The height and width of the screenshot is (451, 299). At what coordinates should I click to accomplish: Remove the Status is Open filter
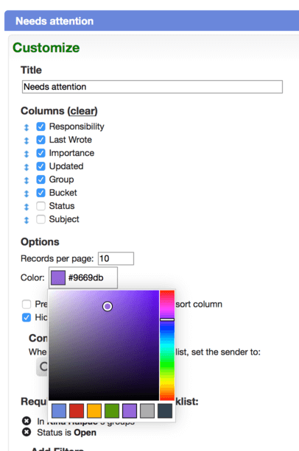(27, 432)
